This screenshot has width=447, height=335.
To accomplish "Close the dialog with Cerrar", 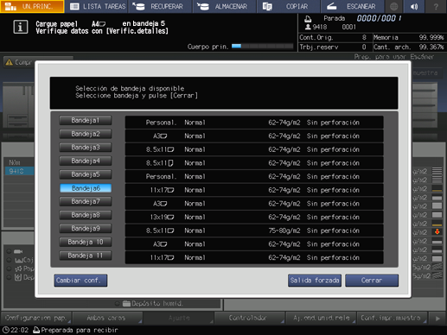I will point(372,281).
